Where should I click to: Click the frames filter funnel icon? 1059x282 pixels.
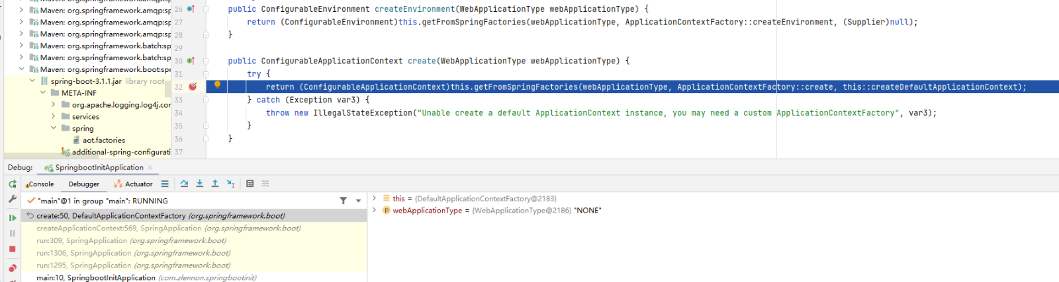[343, 201]
